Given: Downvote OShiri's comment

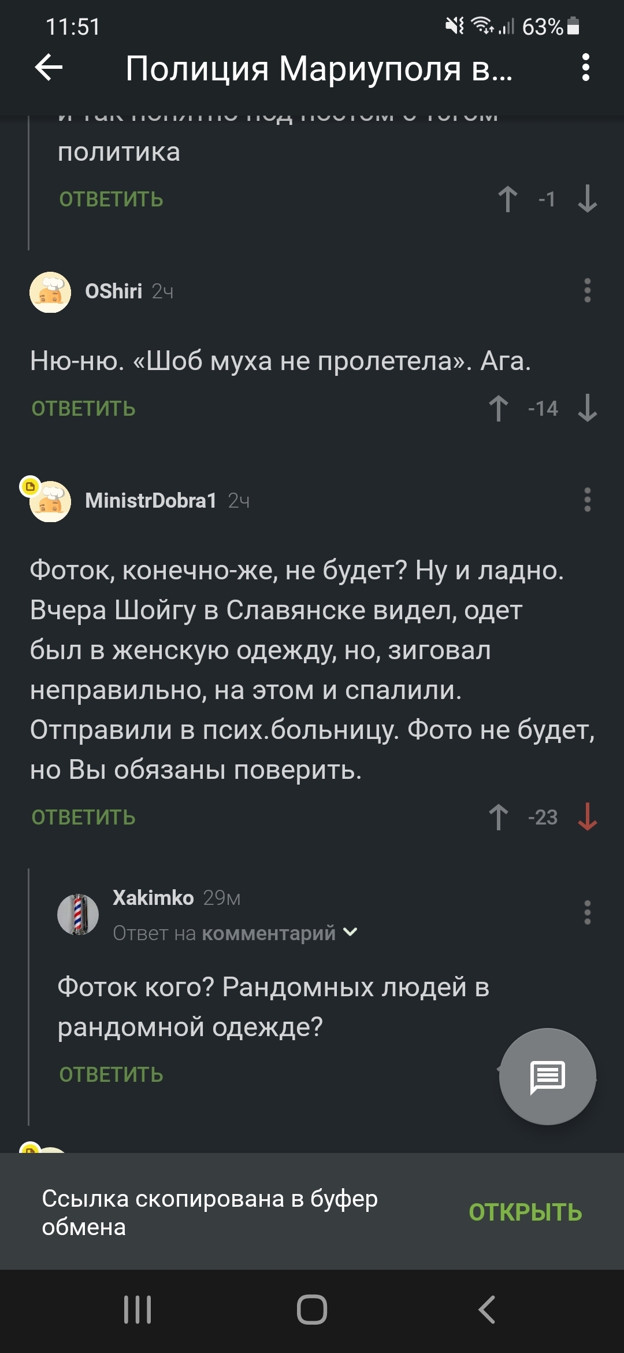Looking at the screenshot, I should pyautogui.click(x=587, y=409).
